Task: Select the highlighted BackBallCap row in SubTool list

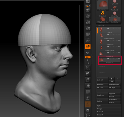Action: pyautogui.click(x=110, y=61)
